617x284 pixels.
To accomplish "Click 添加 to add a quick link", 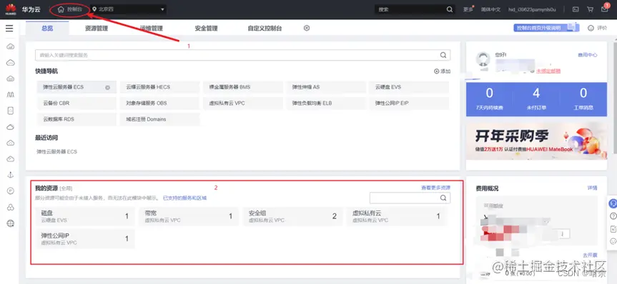I will pyautogui.click(x=442, y=71).
